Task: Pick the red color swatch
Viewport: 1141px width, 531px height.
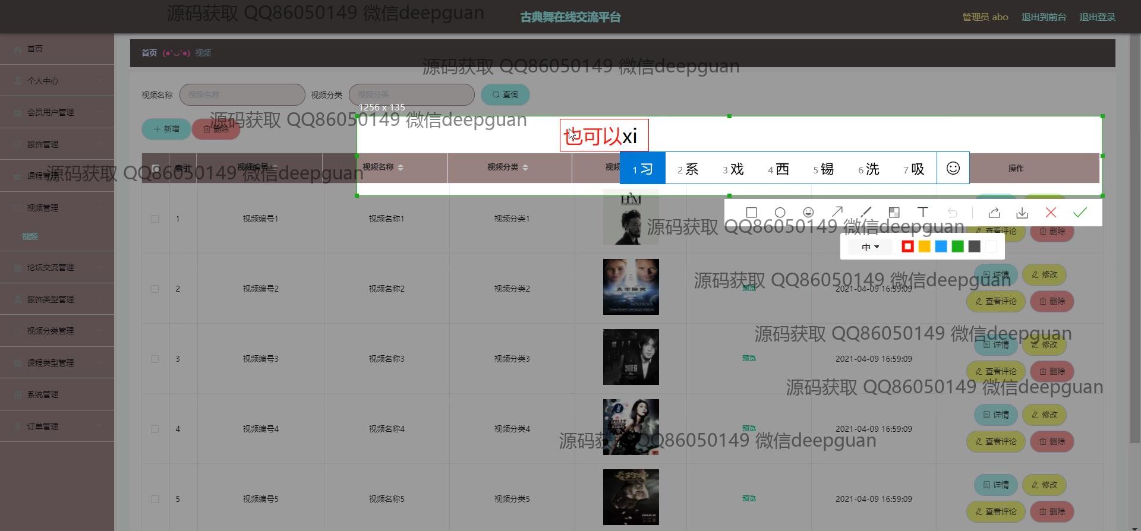Action: (x=907, y=246)
